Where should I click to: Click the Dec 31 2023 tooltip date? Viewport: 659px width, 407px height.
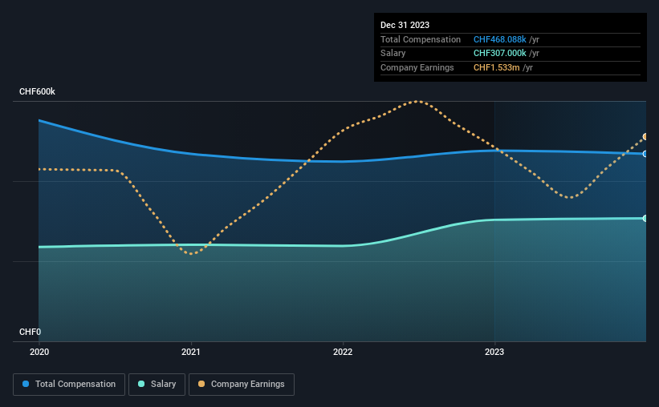[x=405, y=25]
